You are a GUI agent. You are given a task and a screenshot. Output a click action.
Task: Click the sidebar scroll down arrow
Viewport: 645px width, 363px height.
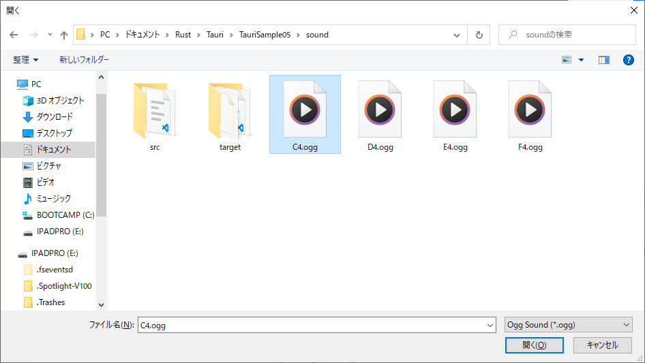(x=101, y=305)
